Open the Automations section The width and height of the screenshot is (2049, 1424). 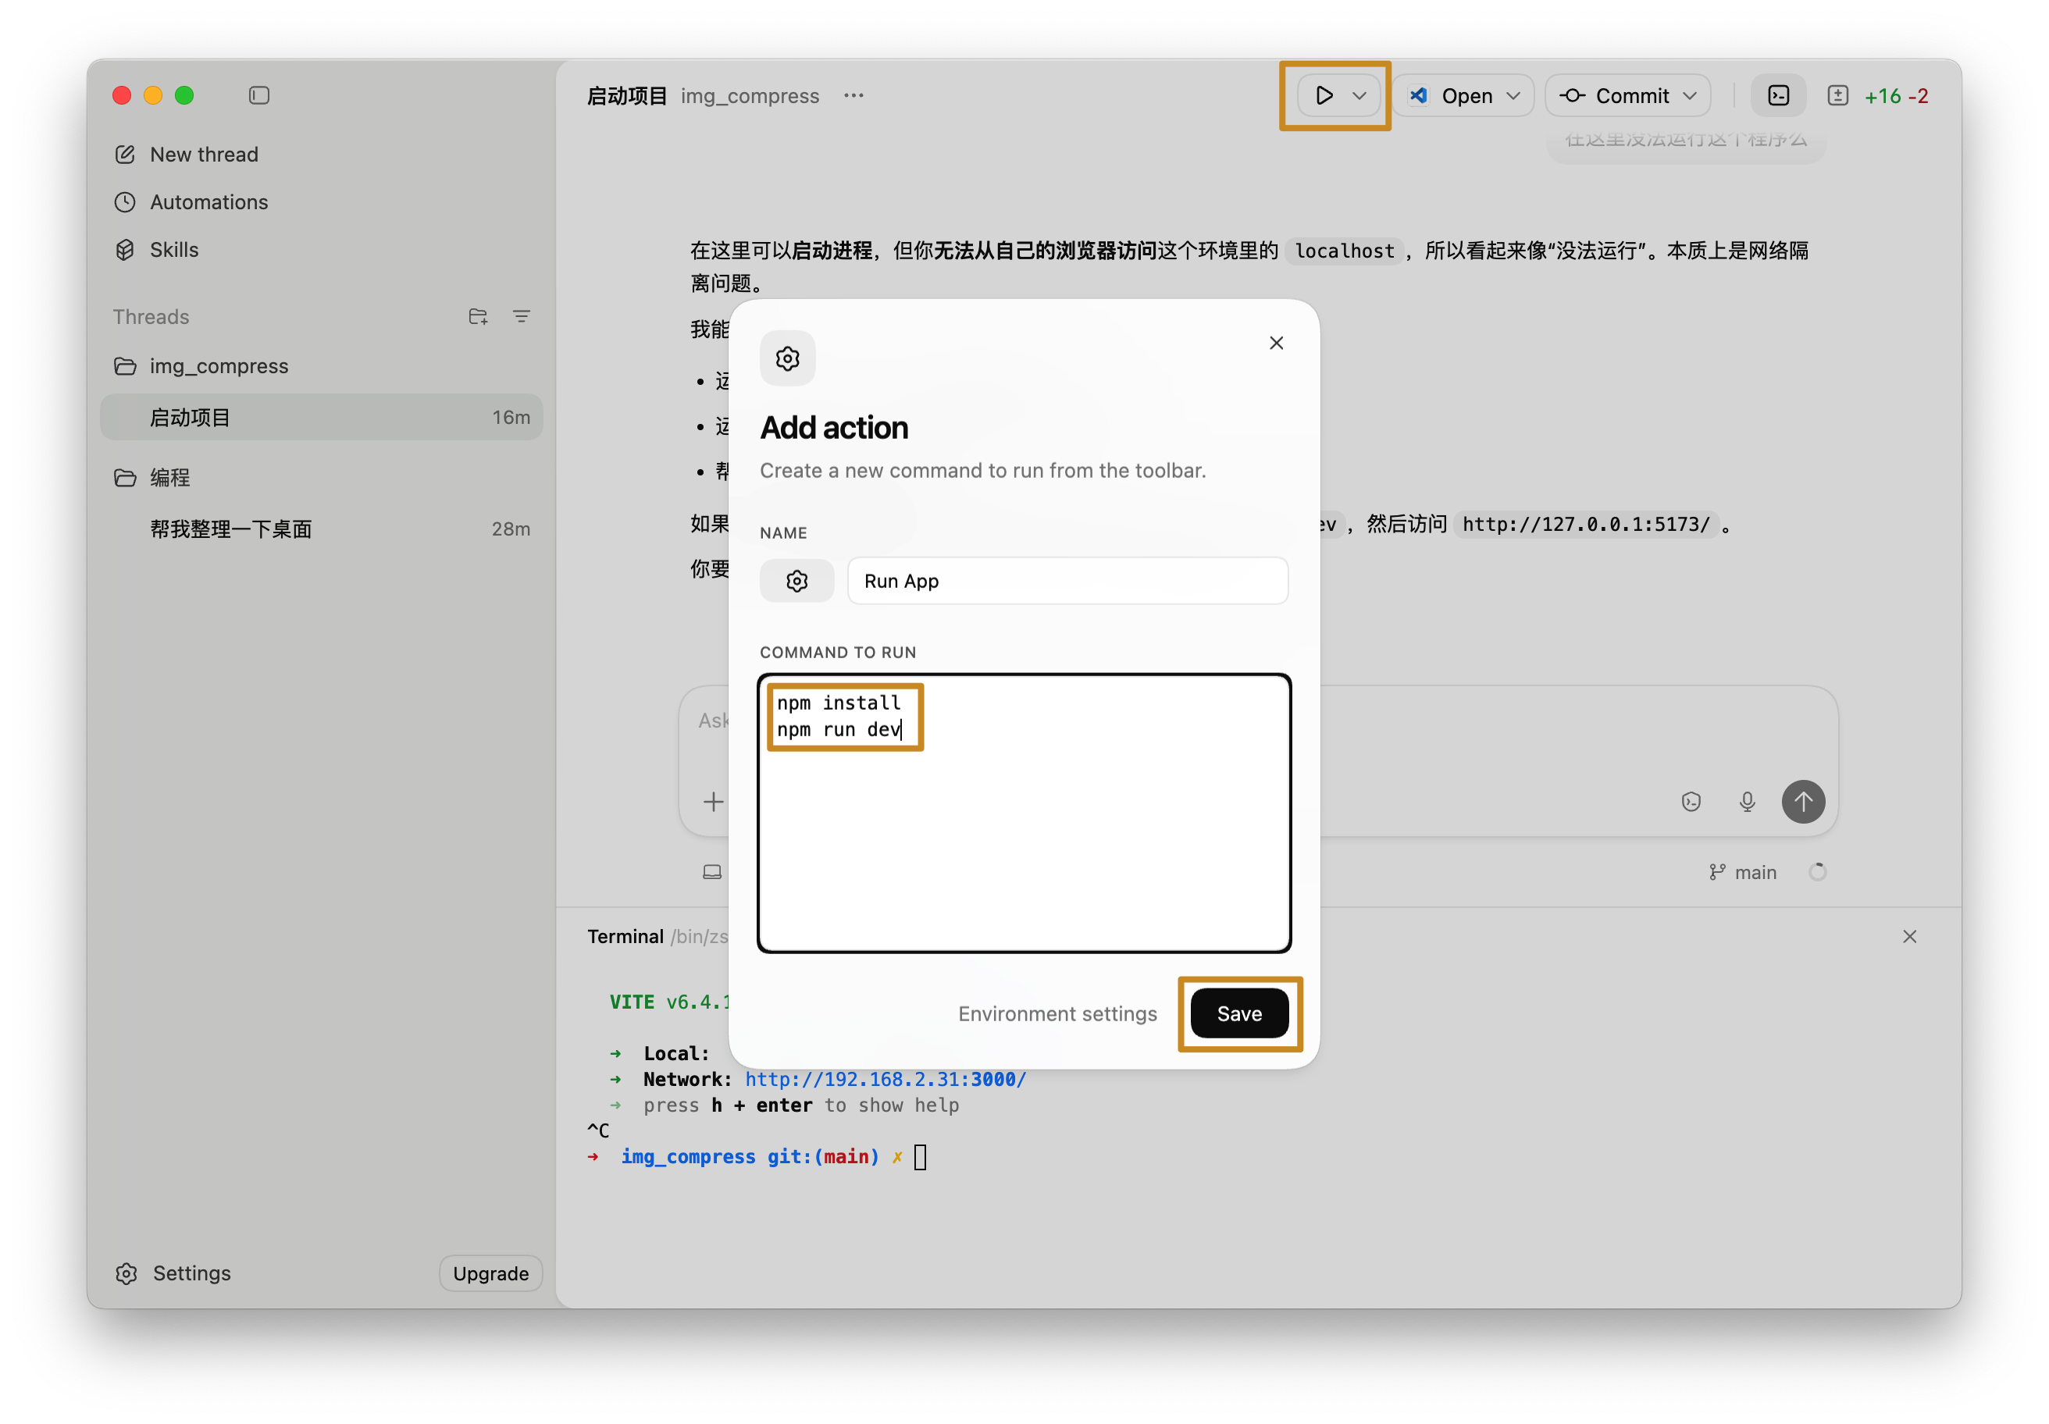(208, 202)
